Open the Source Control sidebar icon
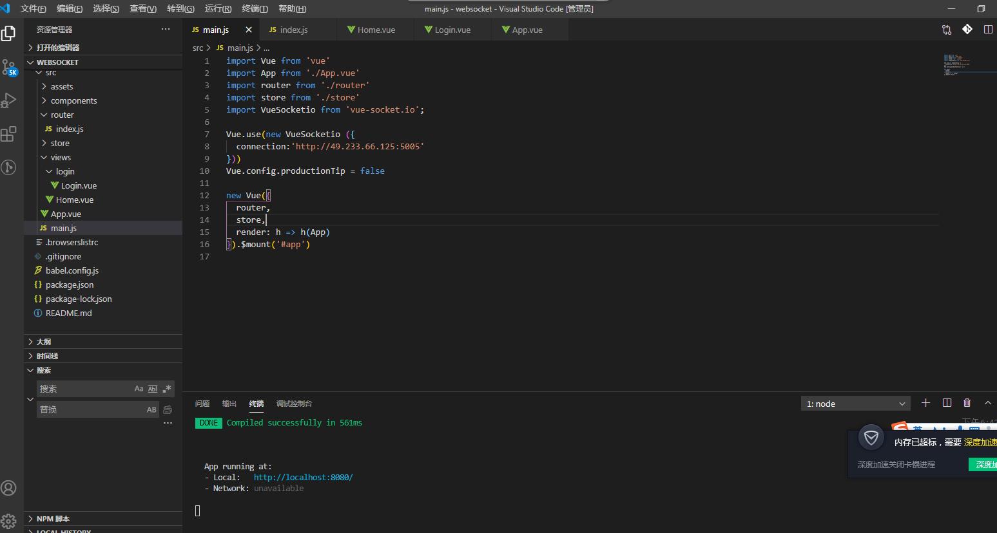997x533 pixels. click(x=10, y=68)
